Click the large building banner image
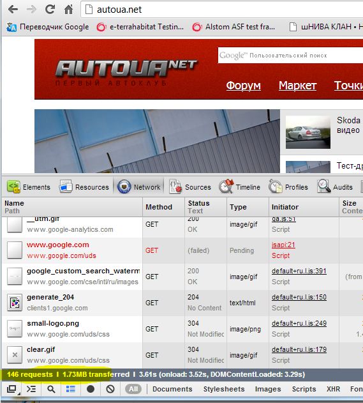363x403 pixels. (x=157, y=141)
